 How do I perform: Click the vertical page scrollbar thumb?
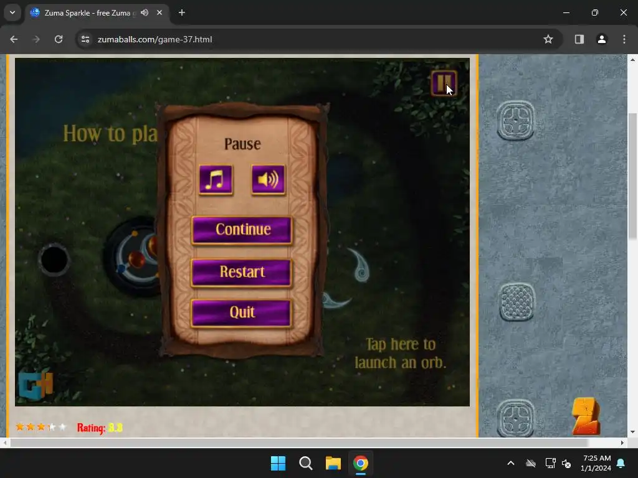pos(632,176)
